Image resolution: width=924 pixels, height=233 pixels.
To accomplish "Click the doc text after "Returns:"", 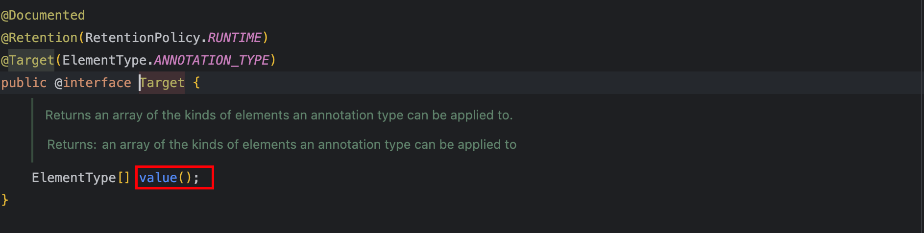I will 309,144.
